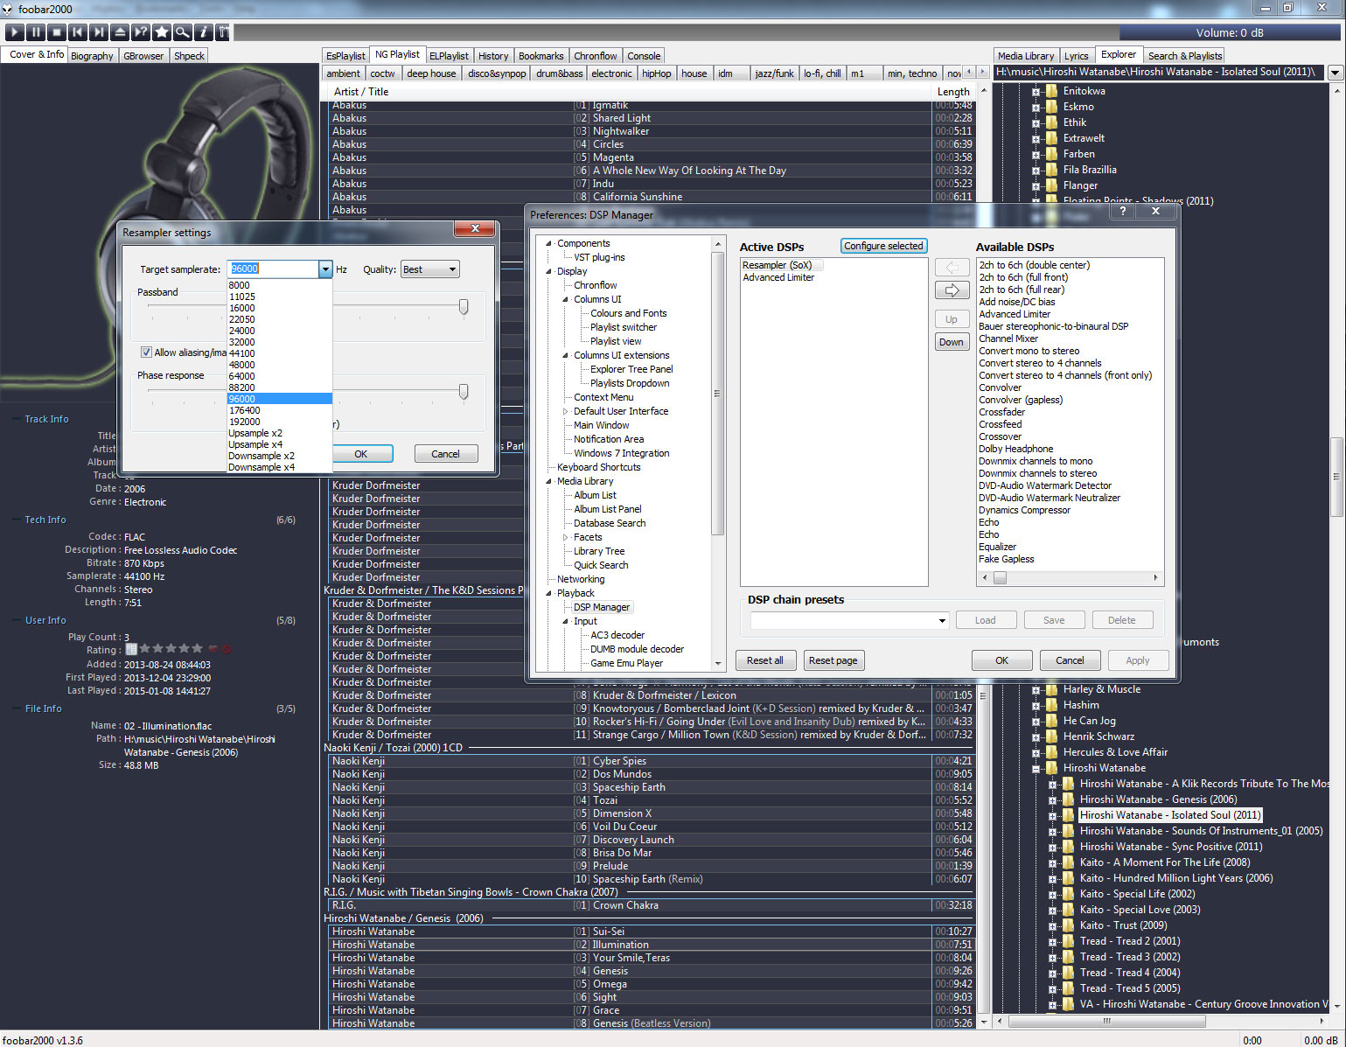Choose Downsample x4 from the samplerate list
The width and height of the screenshot is (1346, 1047).
[x=279, y=467]
